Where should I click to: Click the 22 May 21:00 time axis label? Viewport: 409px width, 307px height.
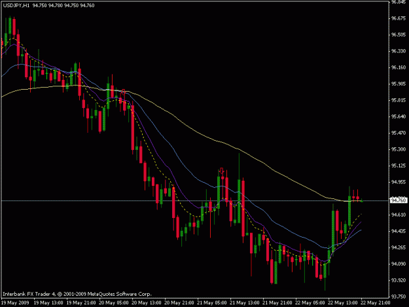click(375, 303)
